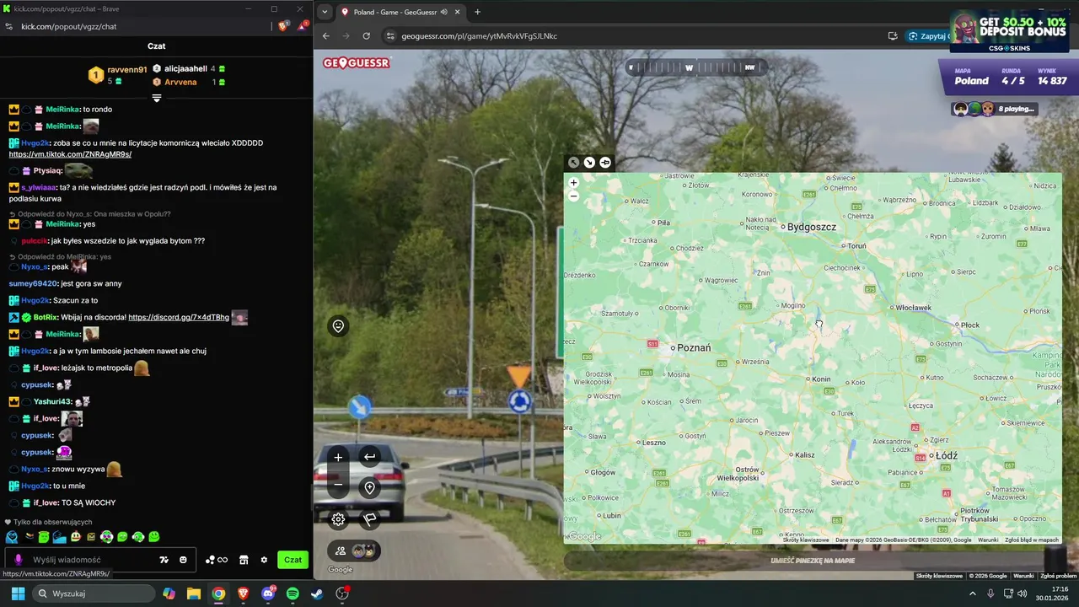Open the discord.gg invite link
The image size is (1079, 607).
tap(179, 317)
